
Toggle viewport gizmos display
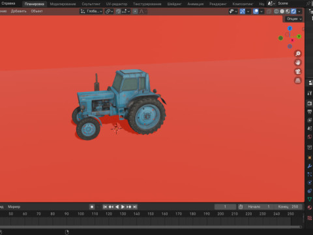click(243, 11)
